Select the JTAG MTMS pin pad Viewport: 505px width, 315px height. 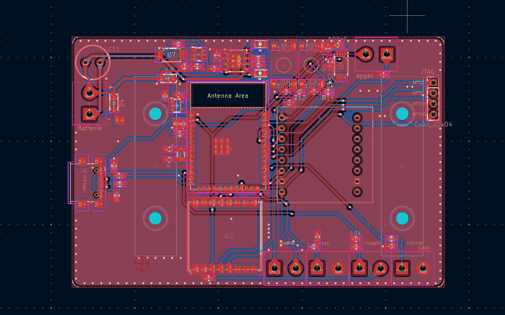point(433,114)
